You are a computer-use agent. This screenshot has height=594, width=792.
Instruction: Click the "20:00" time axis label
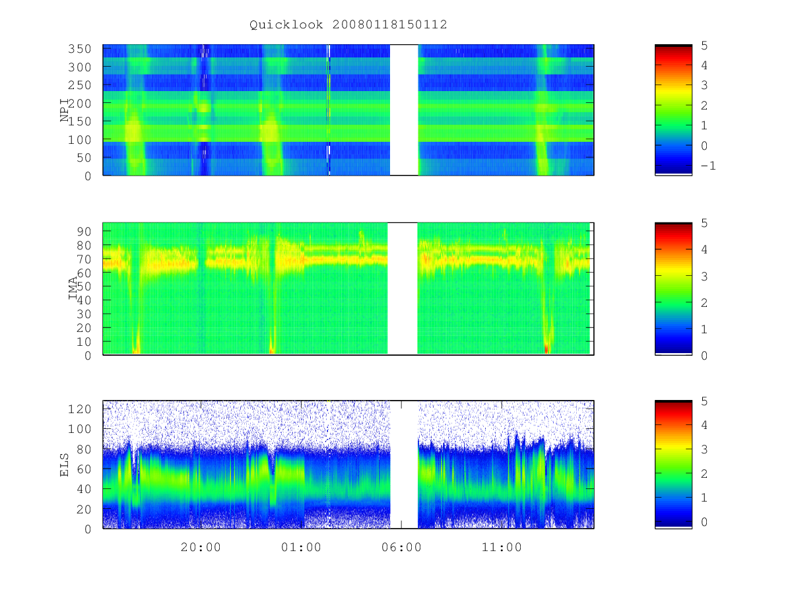(x=201, y=547)
